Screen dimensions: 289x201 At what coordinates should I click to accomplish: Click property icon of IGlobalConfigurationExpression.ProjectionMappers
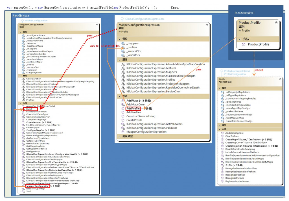click(x=123, y=84)
